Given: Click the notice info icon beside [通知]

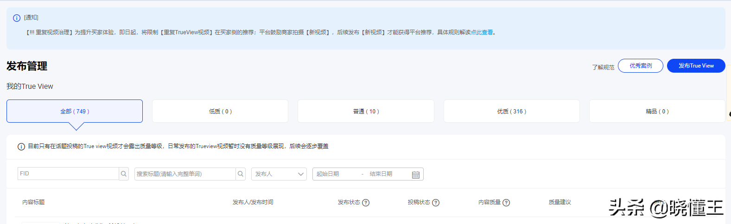Looking at the screenshot, I should [17, 18].
